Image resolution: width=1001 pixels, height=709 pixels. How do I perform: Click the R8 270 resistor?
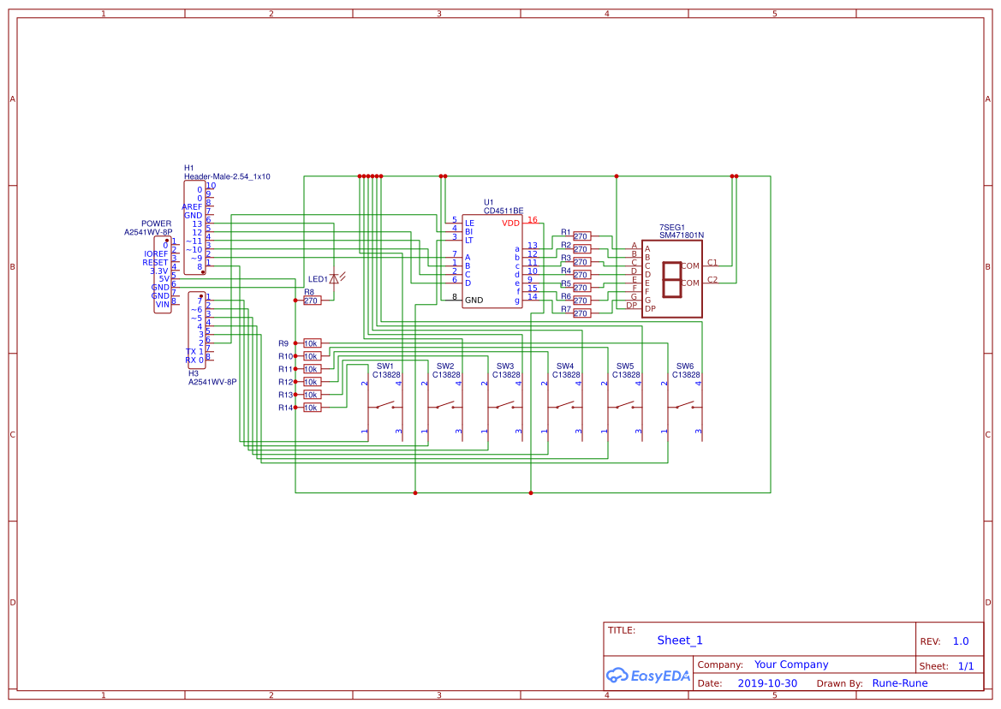311,301
